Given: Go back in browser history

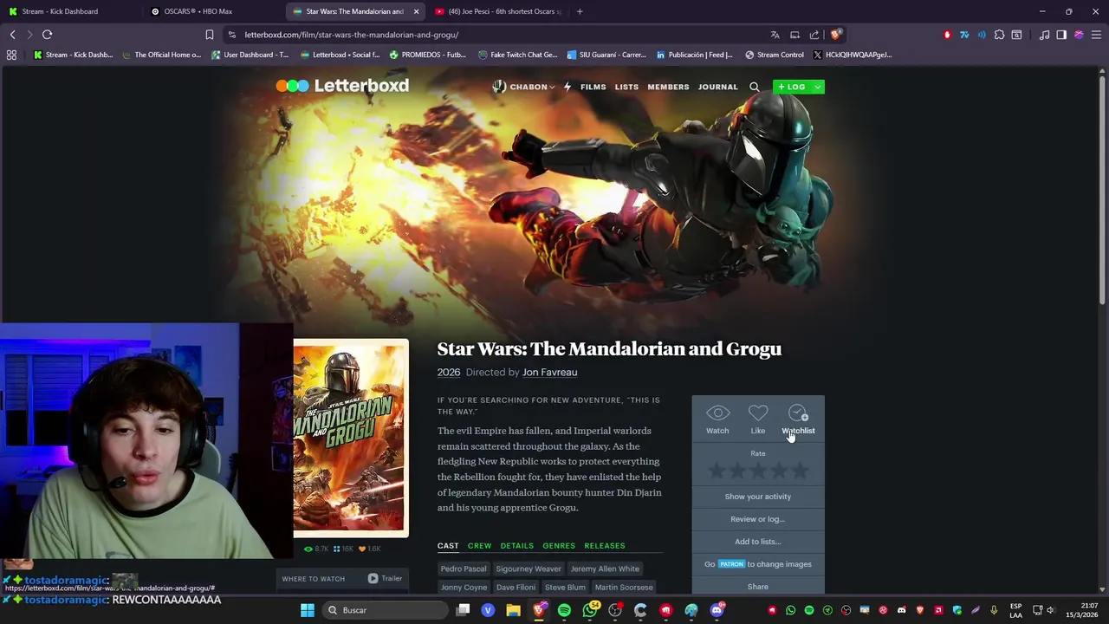Looking at the screenshot, I should click(13, 35).
